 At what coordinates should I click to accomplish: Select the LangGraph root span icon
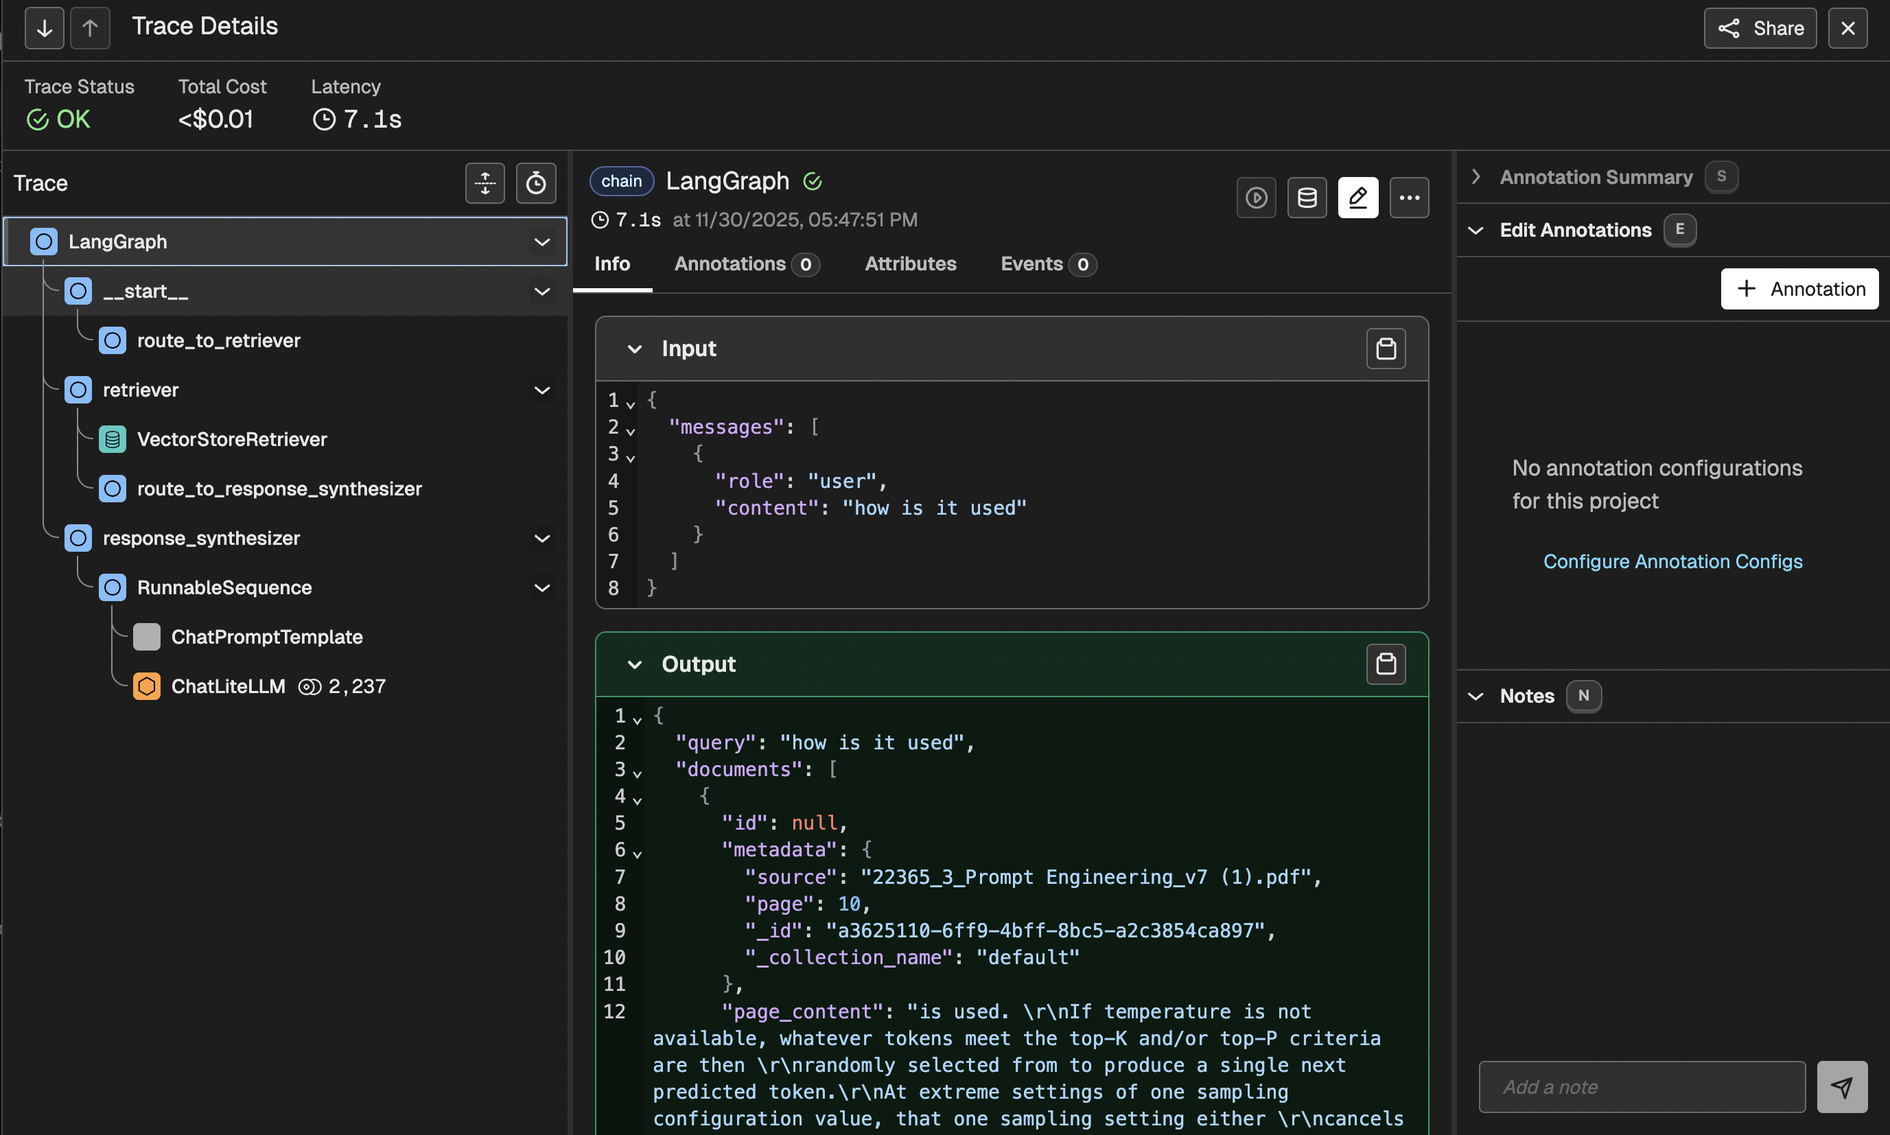44,242
